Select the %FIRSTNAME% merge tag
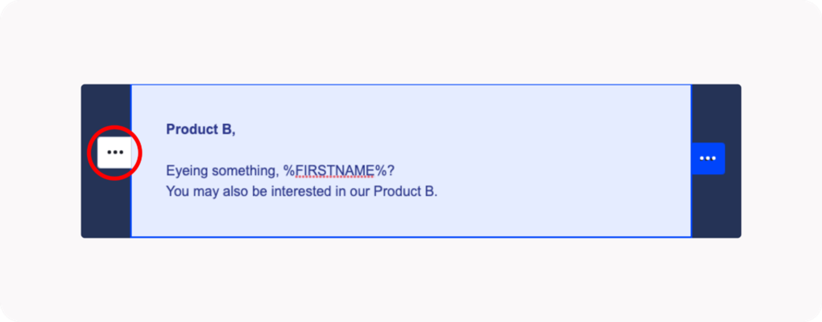822x322 pixels. click(334, 171)
